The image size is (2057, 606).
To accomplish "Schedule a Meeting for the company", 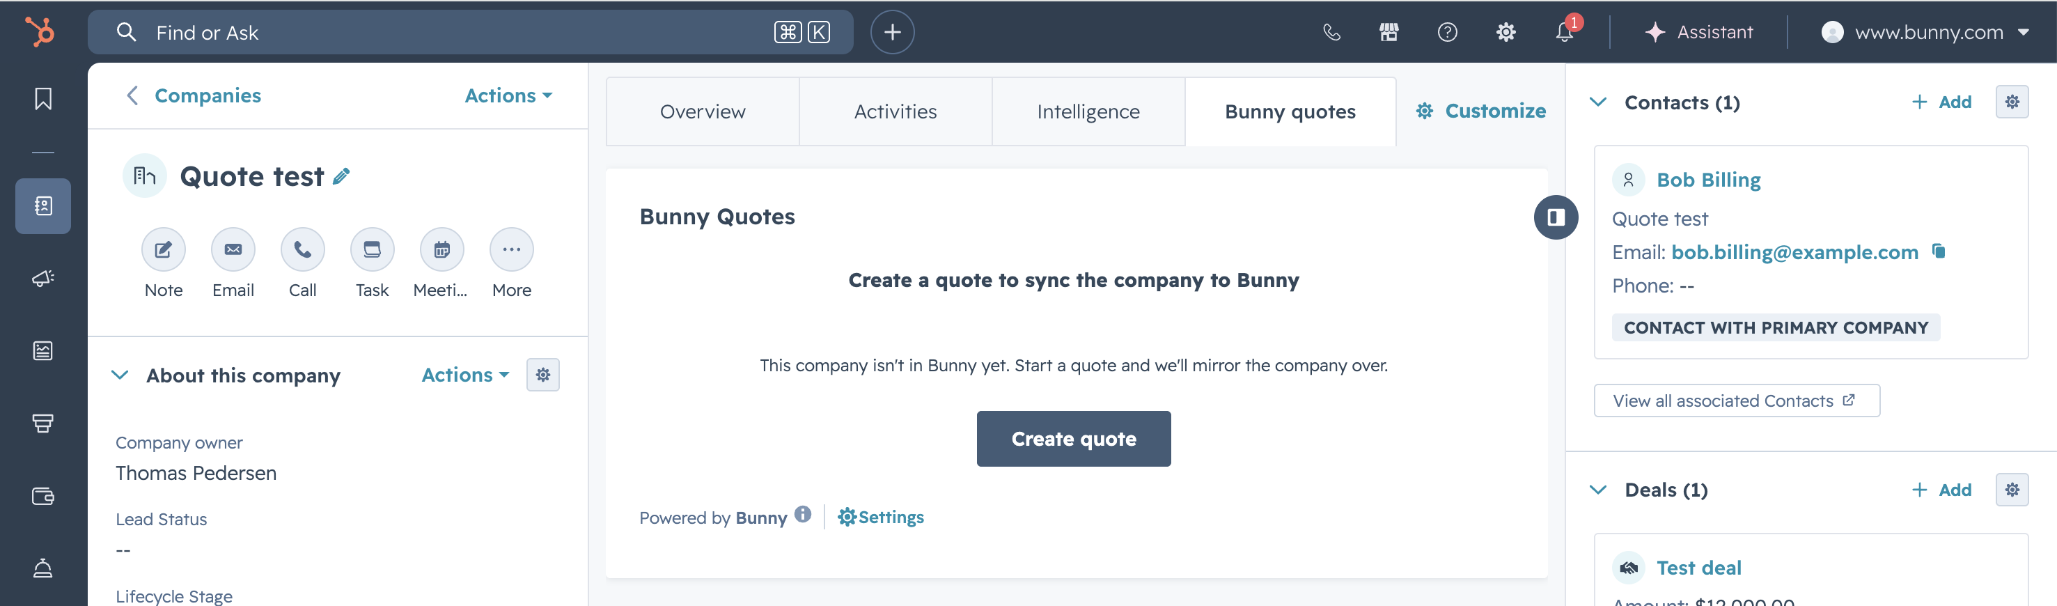I will (x=441, y=249).
